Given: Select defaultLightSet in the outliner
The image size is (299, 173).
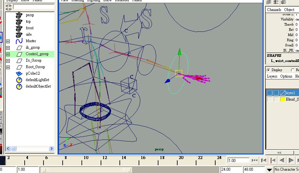Looking at the screenshot, I should pyautogui.click(x=37, y=80).
